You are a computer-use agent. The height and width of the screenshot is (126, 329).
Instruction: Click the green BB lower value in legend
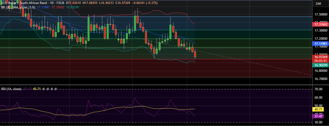(72, 7)
